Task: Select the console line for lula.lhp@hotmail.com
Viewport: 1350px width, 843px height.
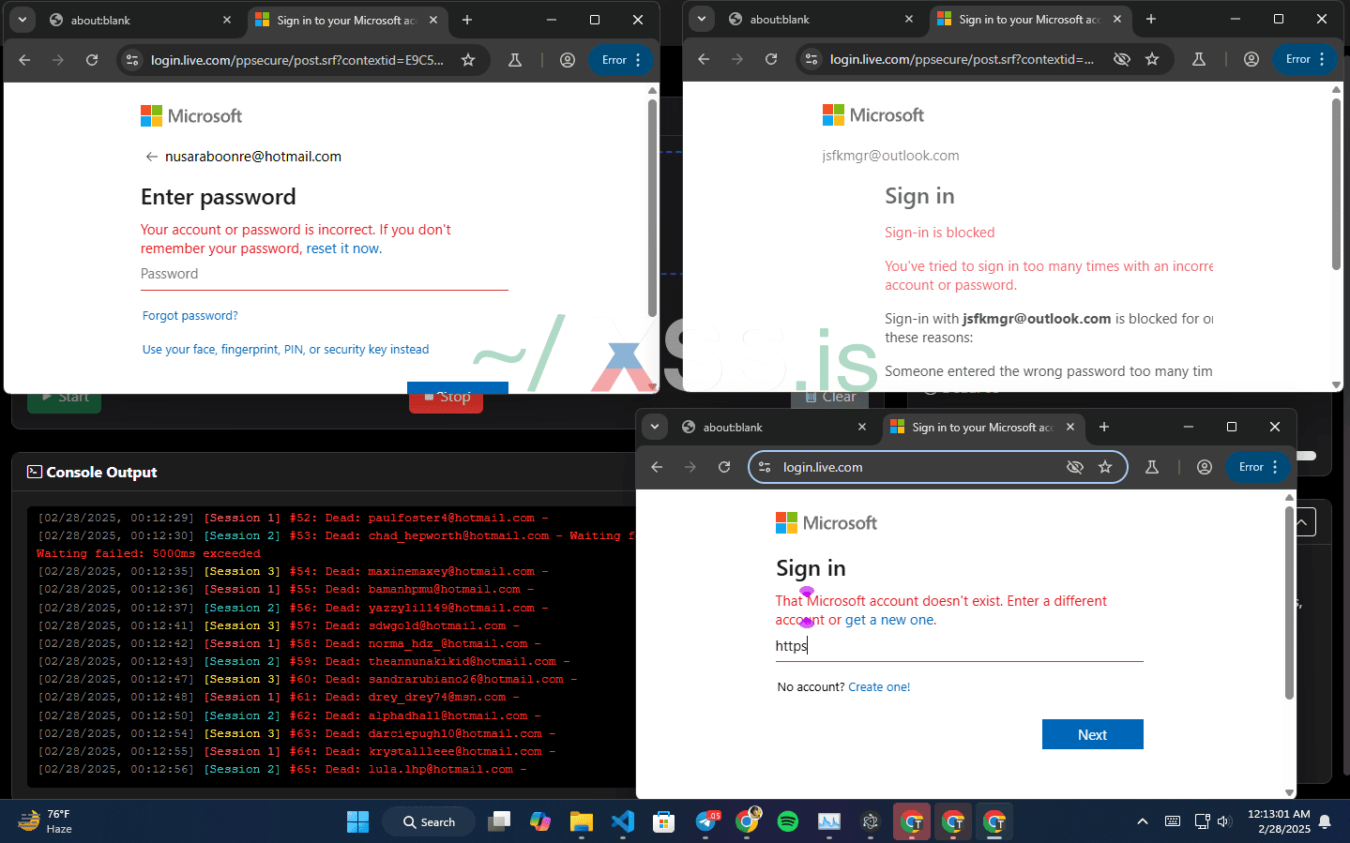Action: [281, 769]
